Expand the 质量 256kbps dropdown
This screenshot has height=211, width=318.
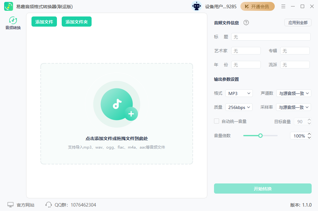point(239,107)
